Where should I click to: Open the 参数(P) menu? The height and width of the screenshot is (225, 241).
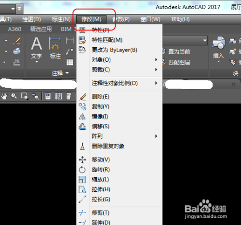coord(121,19)
